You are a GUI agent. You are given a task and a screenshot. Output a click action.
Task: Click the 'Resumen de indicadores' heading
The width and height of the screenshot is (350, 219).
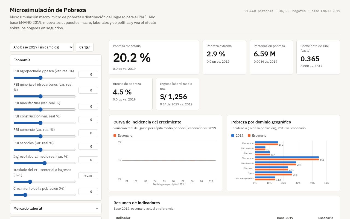click(137, 203)
